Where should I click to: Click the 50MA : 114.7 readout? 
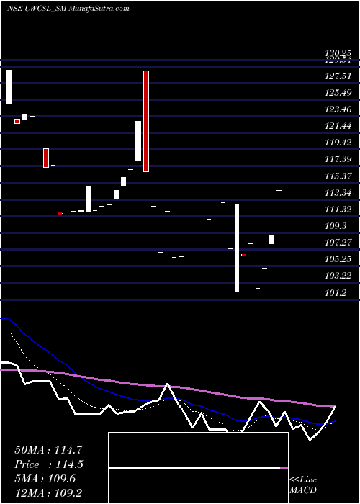click(49, 450)
